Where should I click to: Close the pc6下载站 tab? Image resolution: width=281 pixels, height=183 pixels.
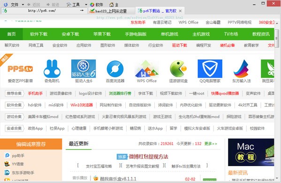click(x=180, y=11)
